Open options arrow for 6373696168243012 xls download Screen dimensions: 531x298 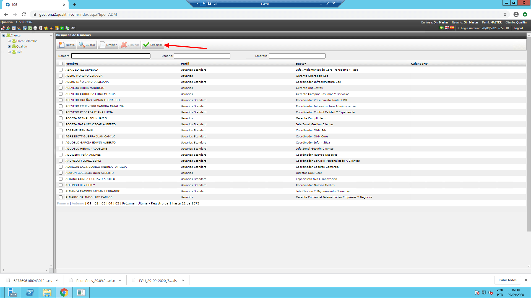coord(57,280)
